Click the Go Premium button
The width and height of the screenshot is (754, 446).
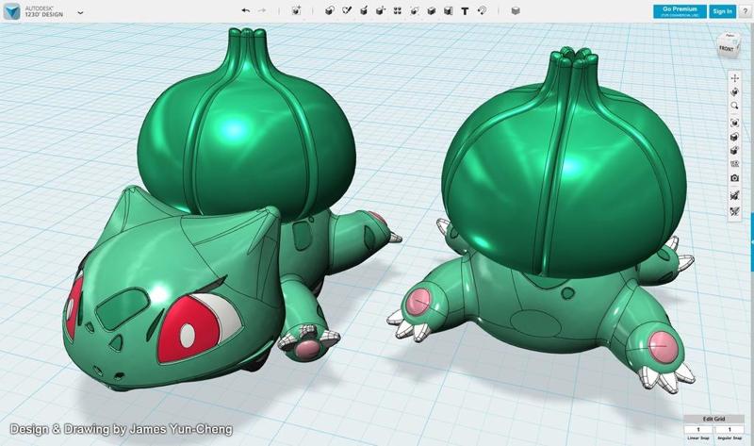tap(680, 11)
